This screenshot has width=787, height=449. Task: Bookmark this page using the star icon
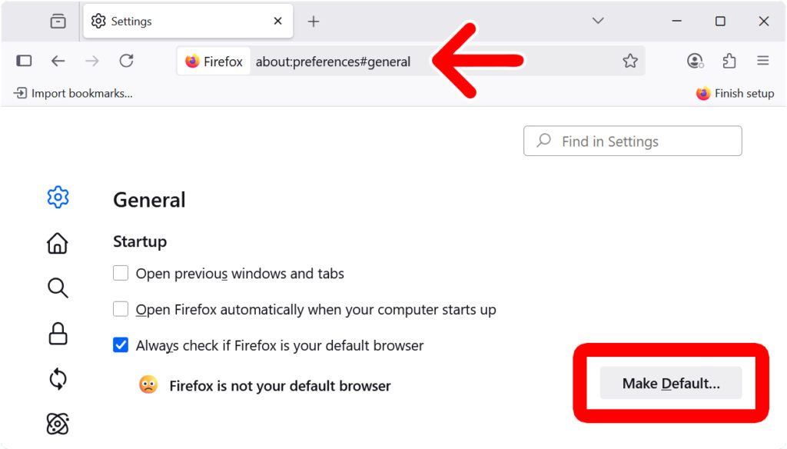coord(630,61)
